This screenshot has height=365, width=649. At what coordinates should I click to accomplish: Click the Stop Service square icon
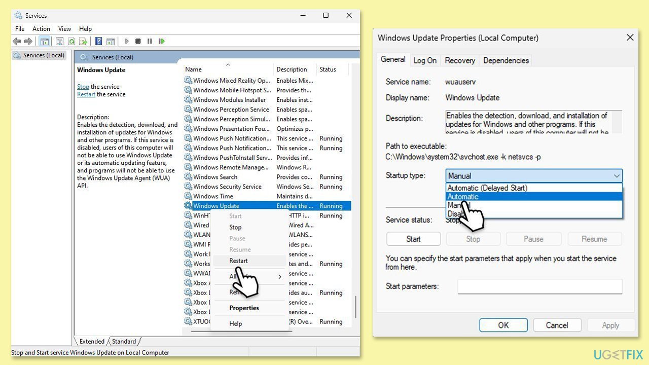[x=138, y=41]
